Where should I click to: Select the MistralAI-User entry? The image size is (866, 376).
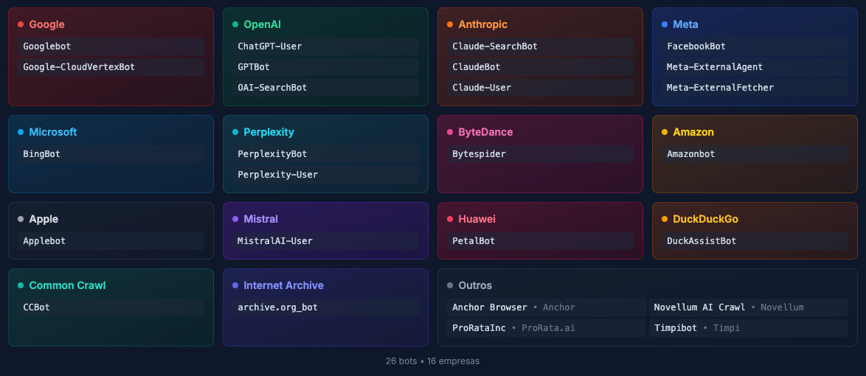click(x=325, y=241)
